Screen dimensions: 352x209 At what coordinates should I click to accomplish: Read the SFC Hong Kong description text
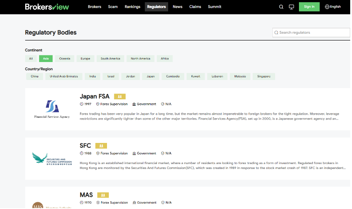(x=213, y=165)
